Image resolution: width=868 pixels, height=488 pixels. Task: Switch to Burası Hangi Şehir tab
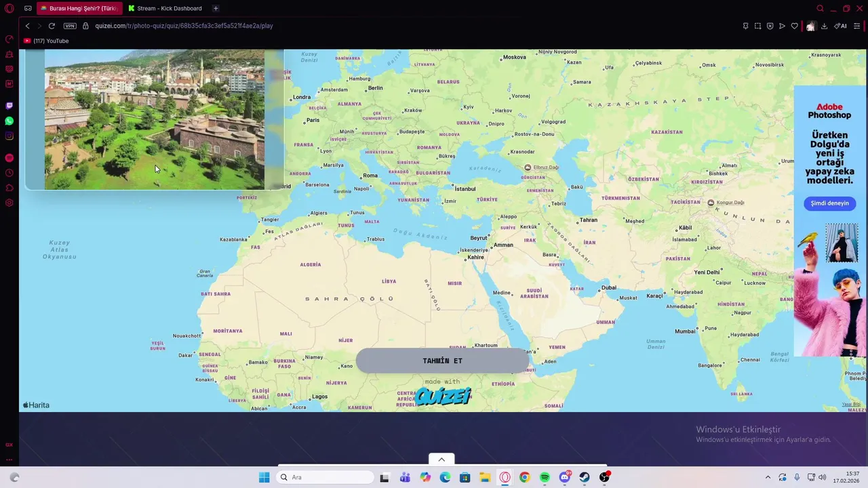[x=79, y=8]
